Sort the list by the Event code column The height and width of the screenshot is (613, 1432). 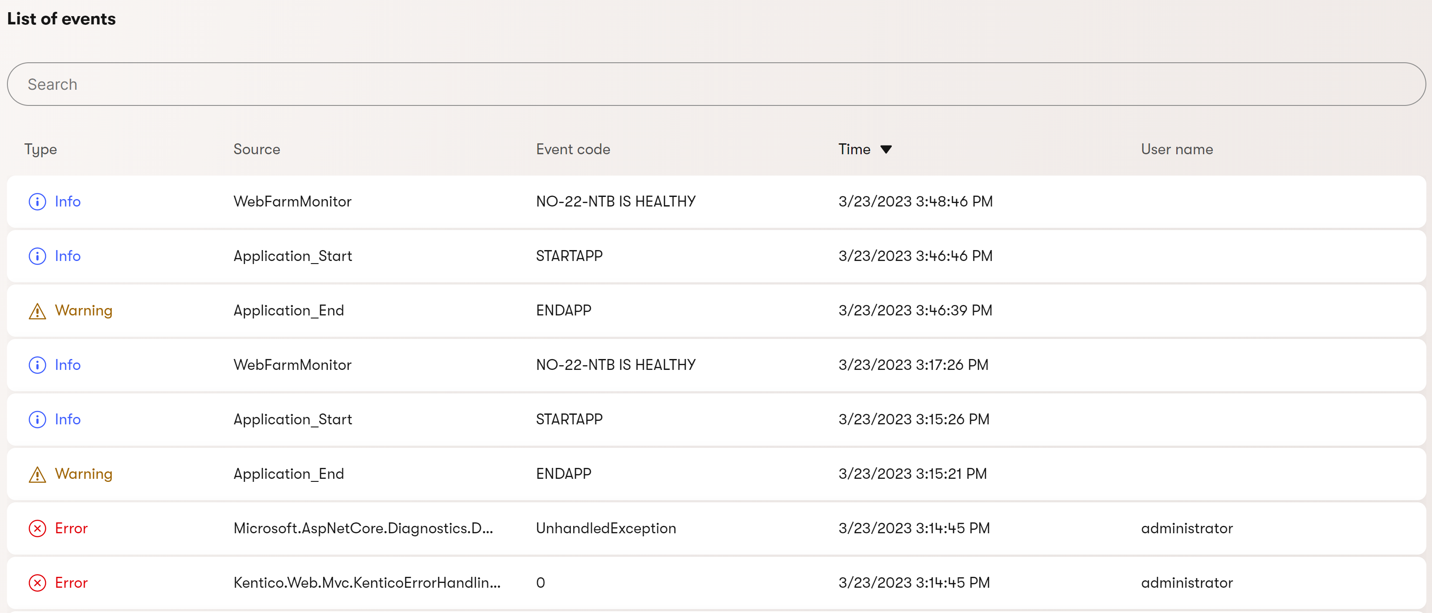572,149
